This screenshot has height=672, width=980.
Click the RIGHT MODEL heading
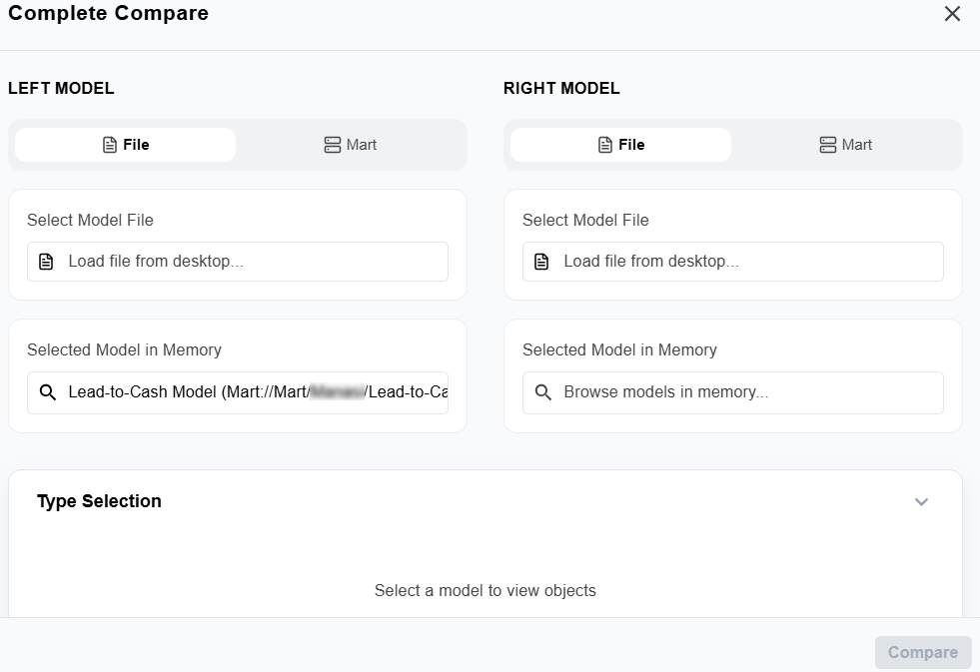pos(561,89)
